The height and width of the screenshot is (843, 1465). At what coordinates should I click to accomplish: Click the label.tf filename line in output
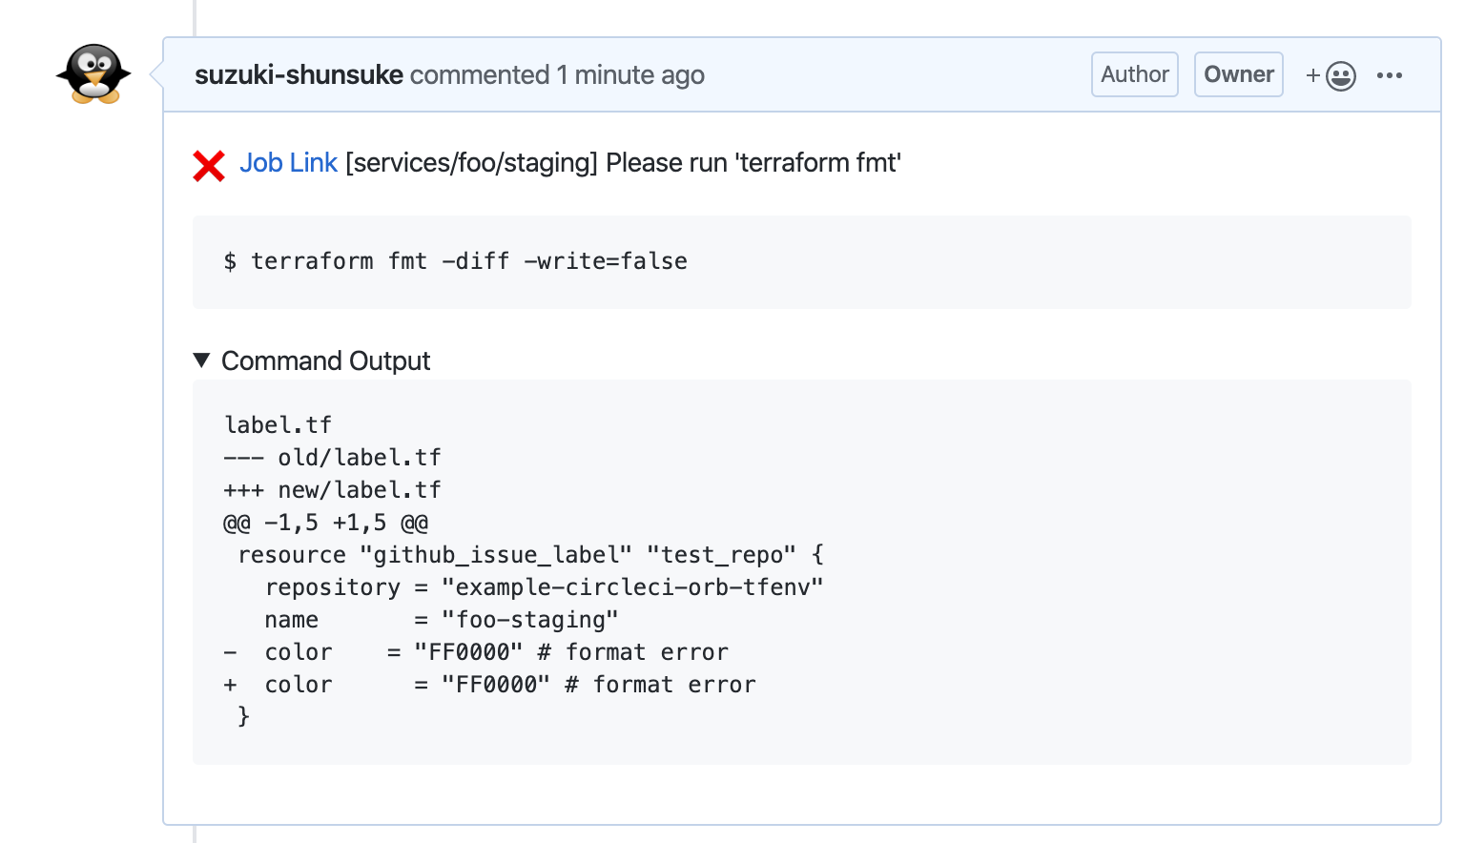[x=278, y=425]
